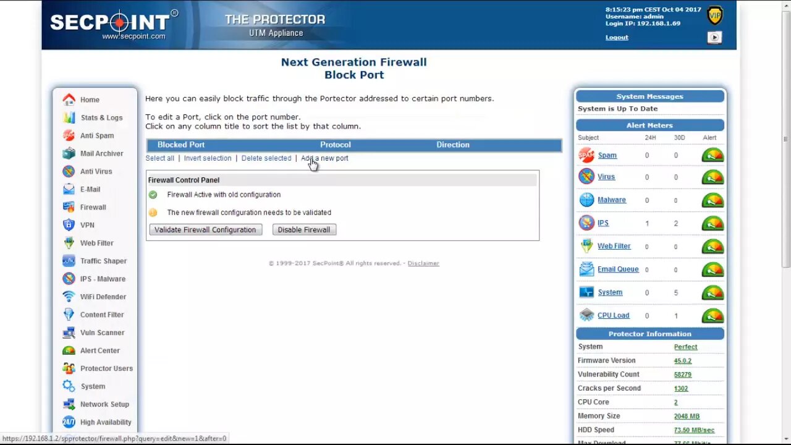Open the Vuln Scanner icon
The width and height of the screenshot is (791, 445).
click(69, 333)
